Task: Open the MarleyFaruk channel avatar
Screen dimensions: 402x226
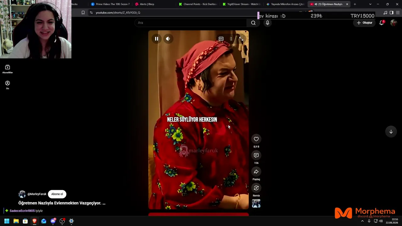Action: (x=22, y=194)
